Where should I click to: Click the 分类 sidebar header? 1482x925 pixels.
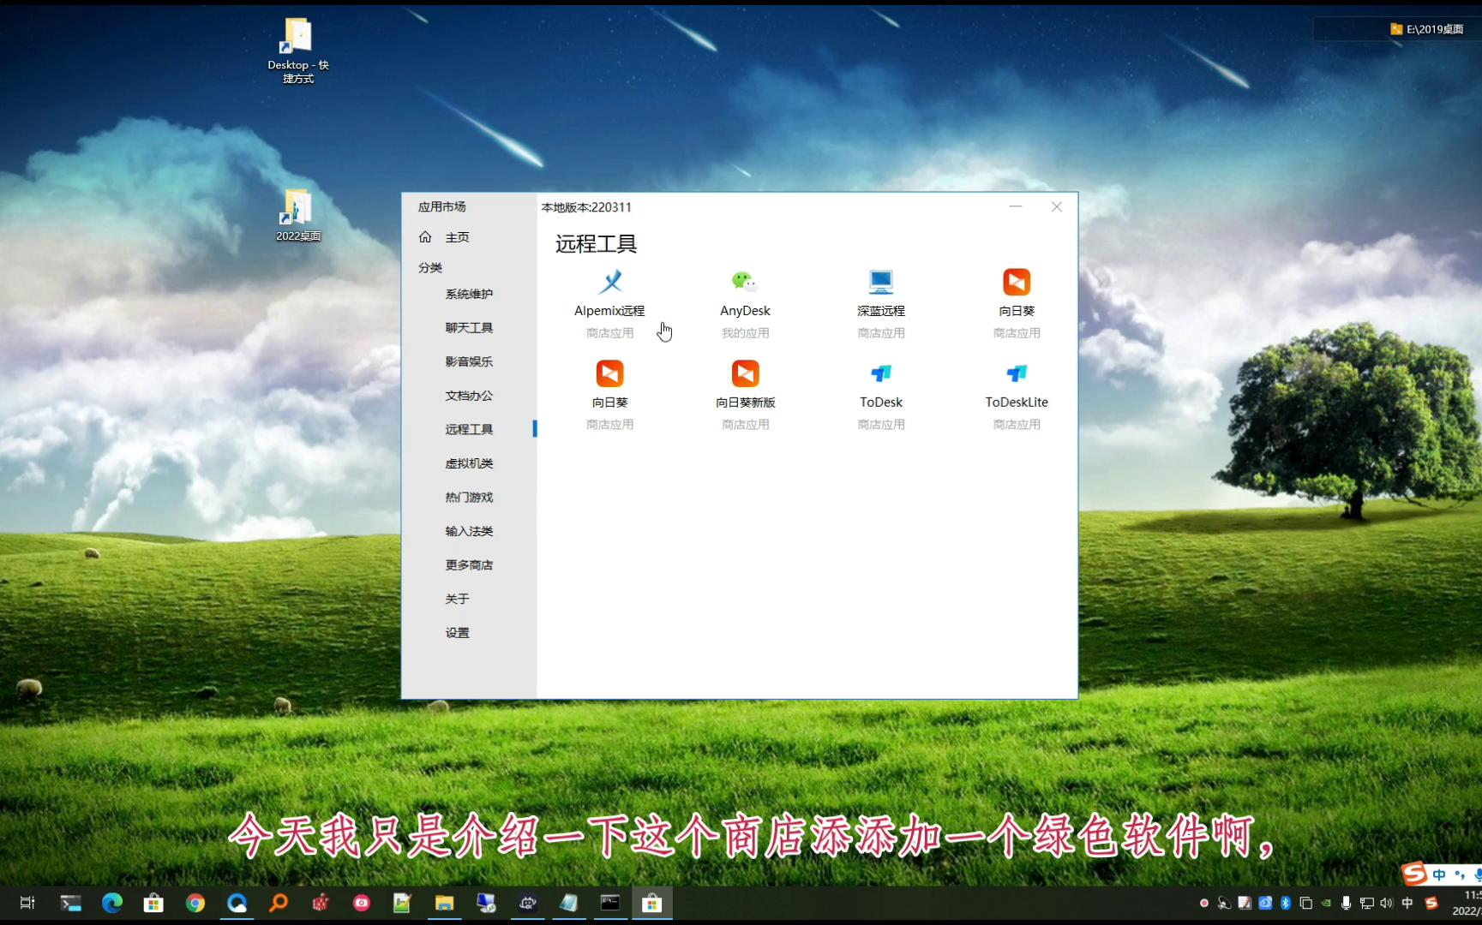click(x=430, y=267)
